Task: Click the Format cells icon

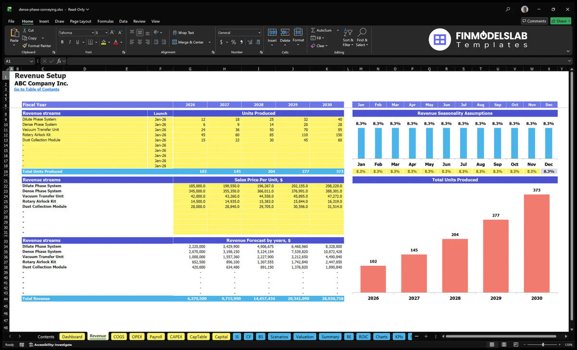Action: click(298, 33)
